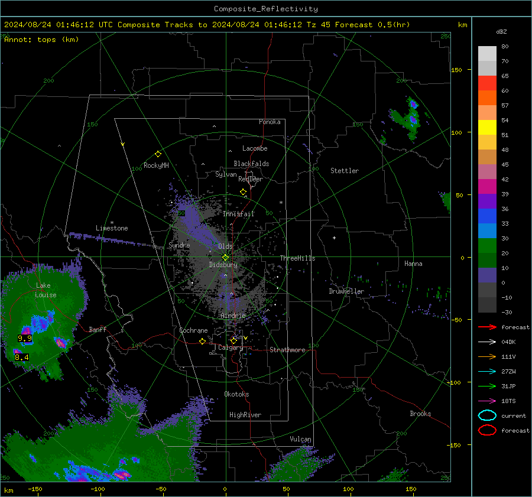Click the red swatch in dBZ legend
Viewport: 532px width, 497px height.
(x=487, y=83)
